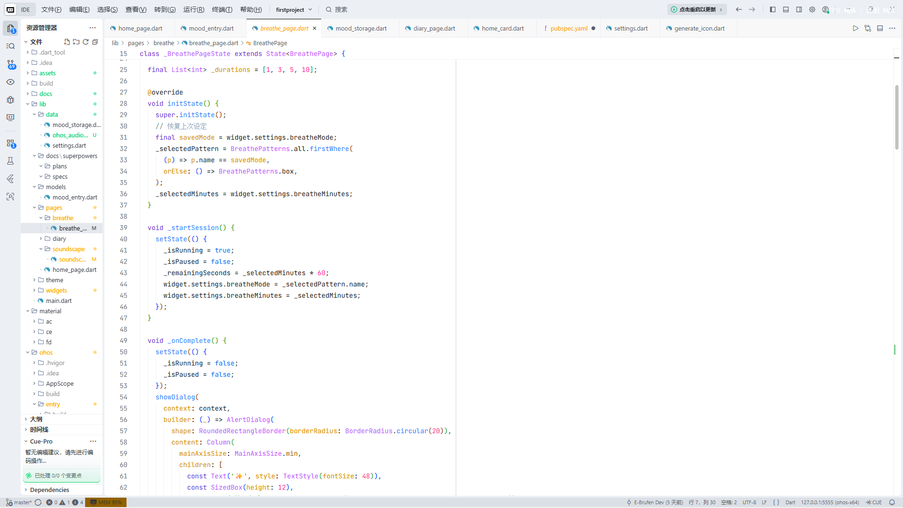The height and width of the screenshot is (508, 903).
Task: Open the source control view with 69 badge
Action: pos(10,64)
